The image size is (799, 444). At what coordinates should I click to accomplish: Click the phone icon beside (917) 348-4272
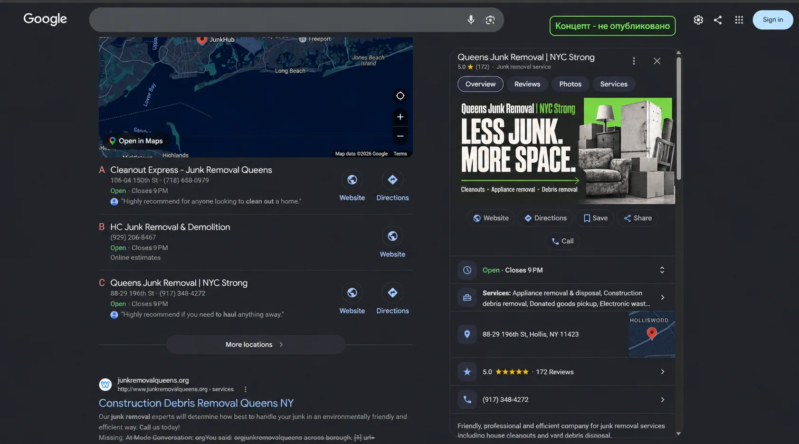click(x=467, y=400)
